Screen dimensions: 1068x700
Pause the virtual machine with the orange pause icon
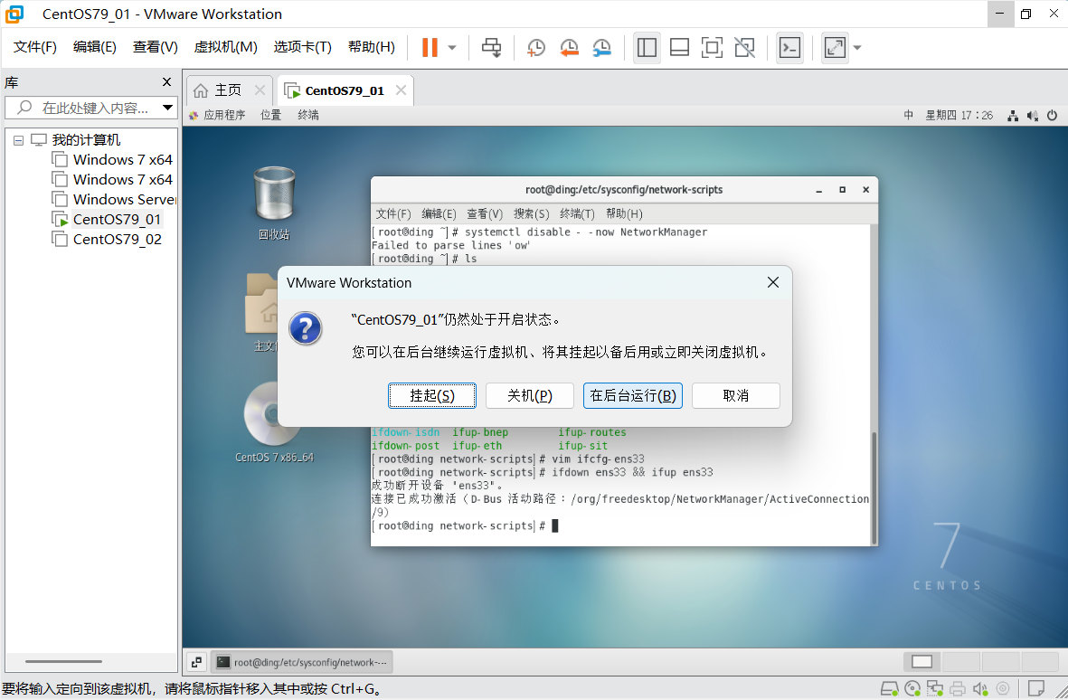click(430, 47)
